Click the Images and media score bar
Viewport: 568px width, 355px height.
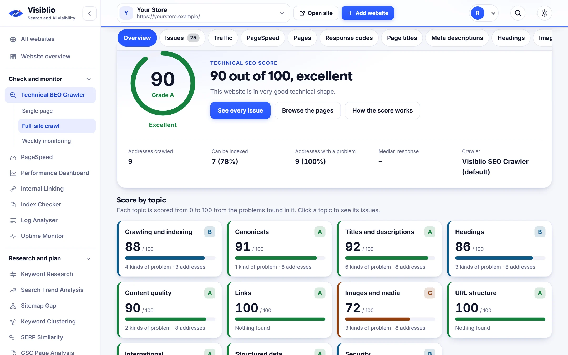pyautogui.click(x=390, y=319)
